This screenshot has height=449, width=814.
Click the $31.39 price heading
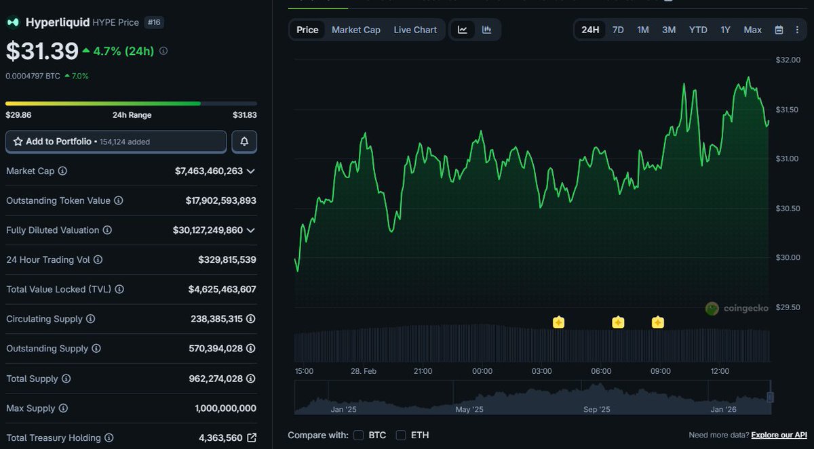point(41,51)
